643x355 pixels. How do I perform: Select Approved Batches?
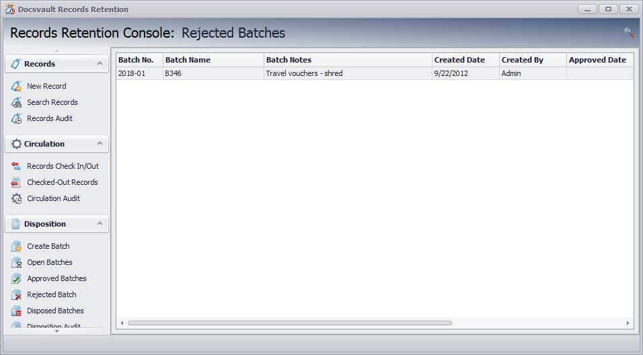(56, 278)
